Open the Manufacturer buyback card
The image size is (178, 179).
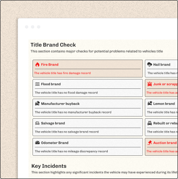coord(88,108)
